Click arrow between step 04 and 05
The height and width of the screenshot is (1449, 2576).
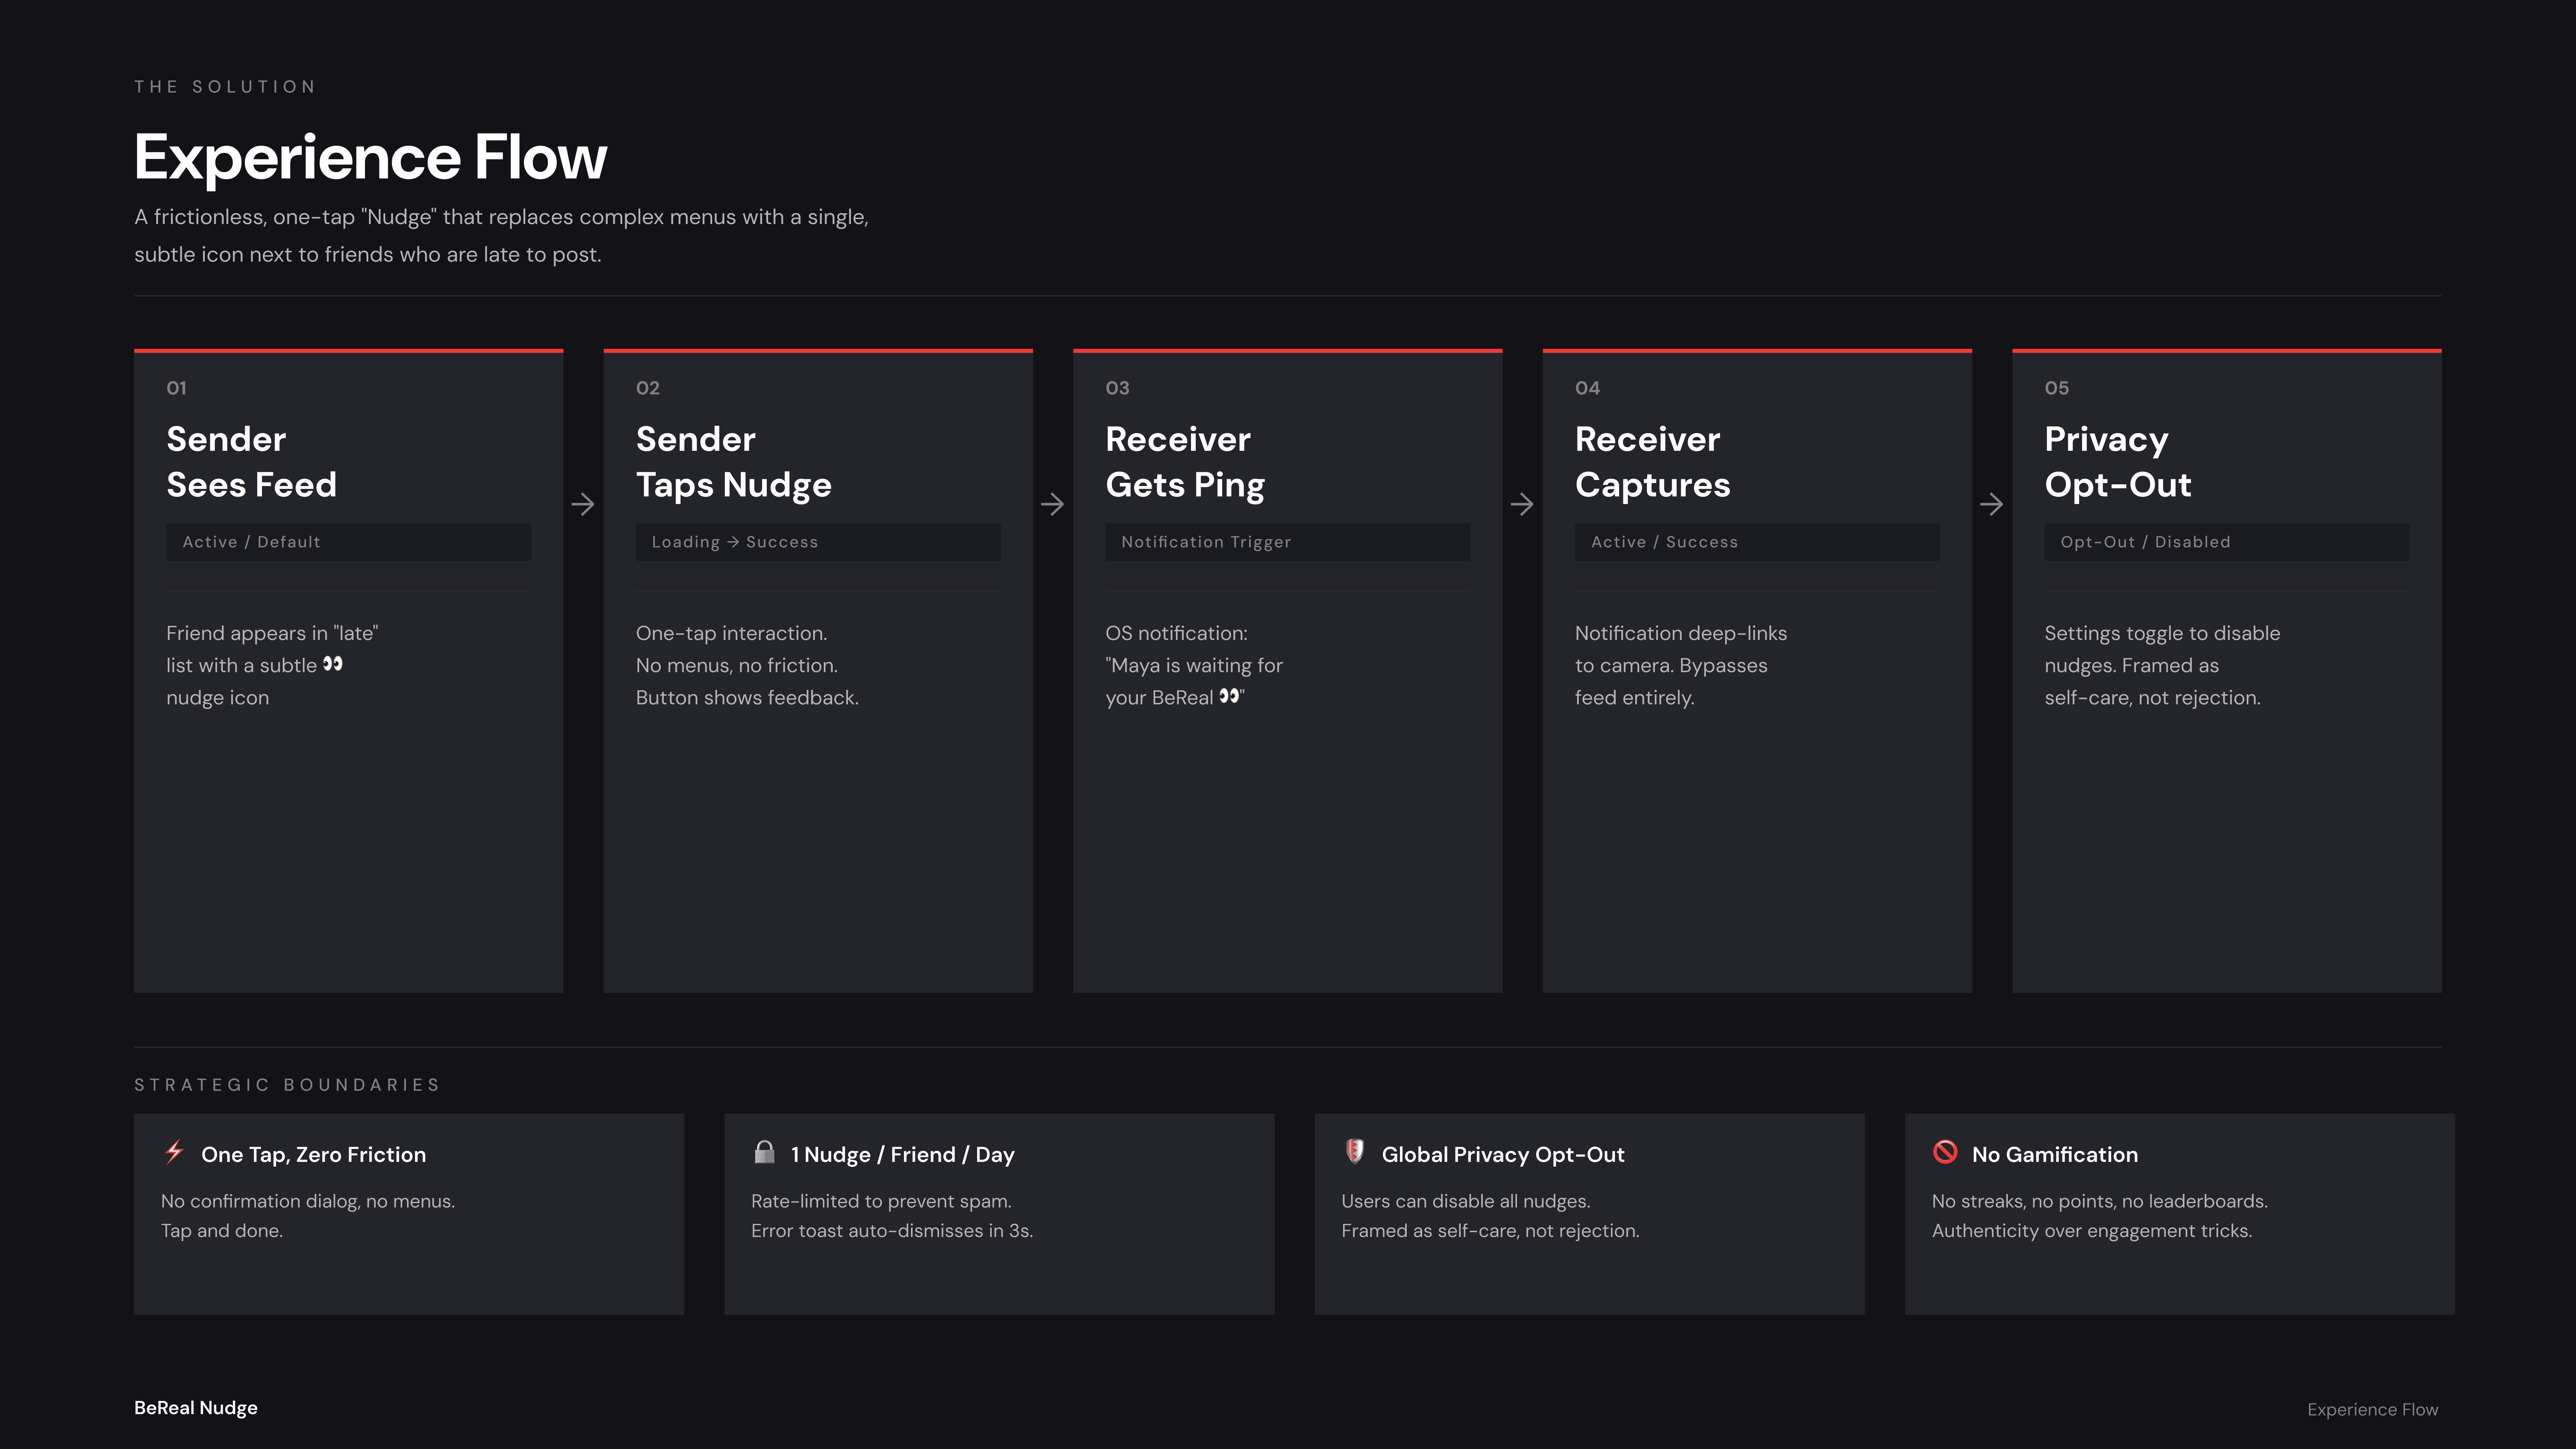1991,504
